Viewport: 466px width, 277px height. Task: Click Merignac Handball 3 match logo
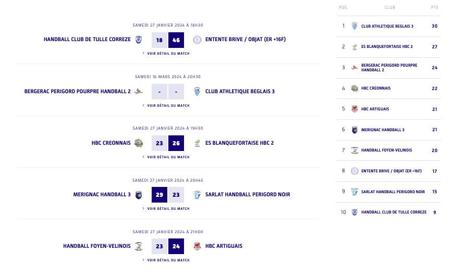point(139,195)
